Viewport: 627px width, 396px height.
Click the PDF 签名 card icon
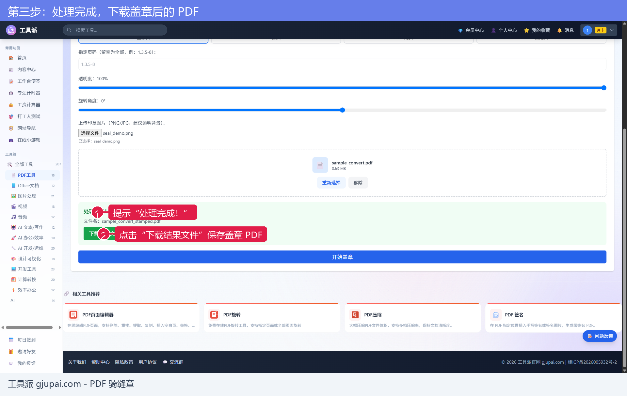[496, 314]
